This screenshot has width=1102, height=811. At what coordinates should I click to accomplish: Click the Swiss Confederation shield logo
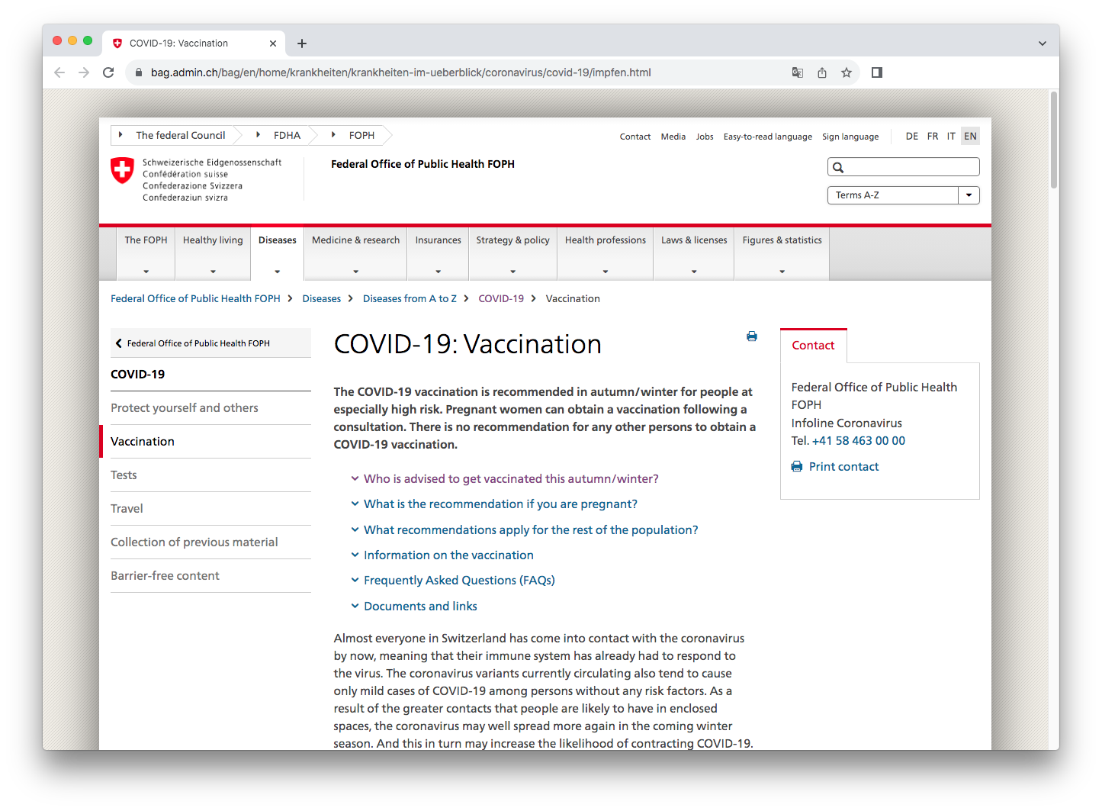click(122, 170)
